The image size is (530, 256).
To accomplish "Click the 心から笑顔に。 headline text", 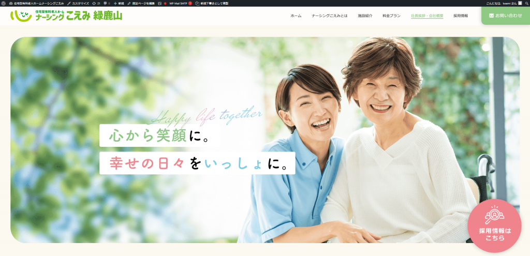I will [159, 135].
